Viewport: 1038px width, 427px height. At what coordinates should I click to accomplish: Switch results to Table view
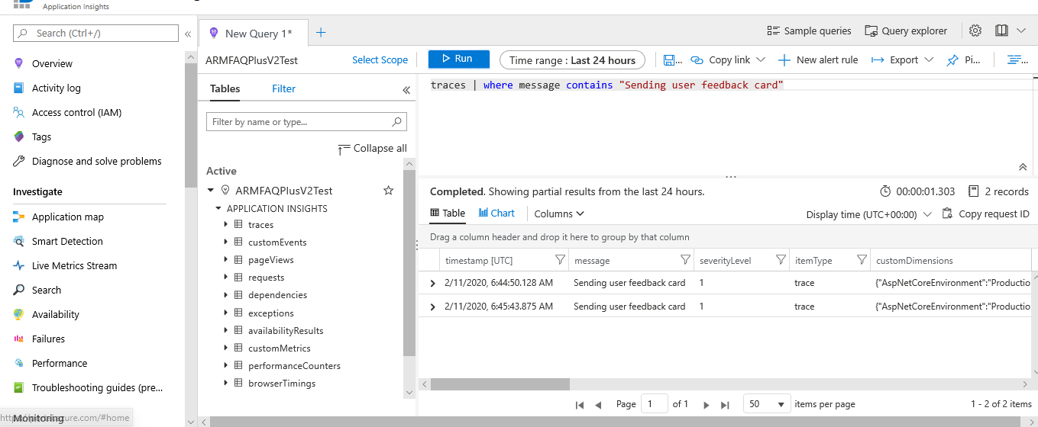[448, 213]
